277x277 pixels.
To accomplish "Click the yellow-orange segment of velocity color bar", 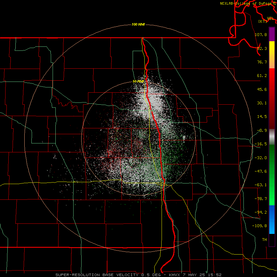I will [272, 55].
